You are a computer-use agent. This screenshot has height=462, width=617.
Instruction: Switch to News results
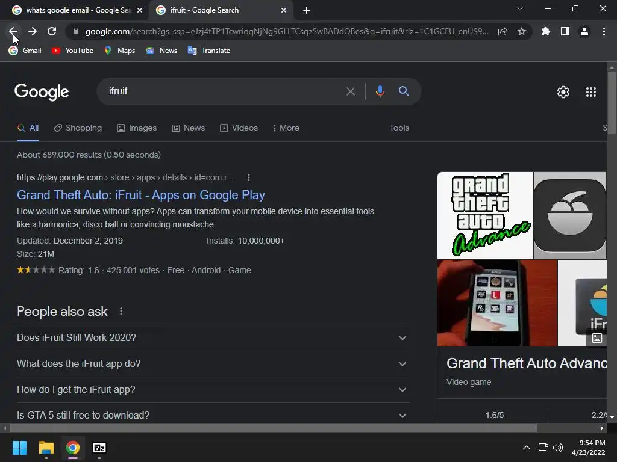[188, 128]
